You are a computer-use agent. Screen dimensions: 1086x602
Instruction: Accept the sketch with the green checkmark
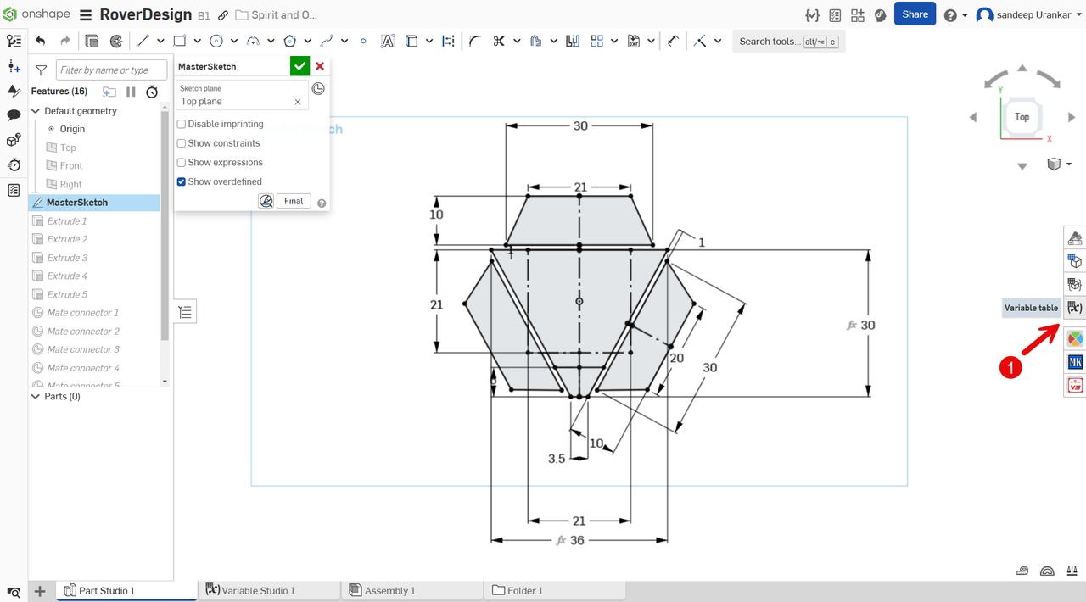coord(299,65)
